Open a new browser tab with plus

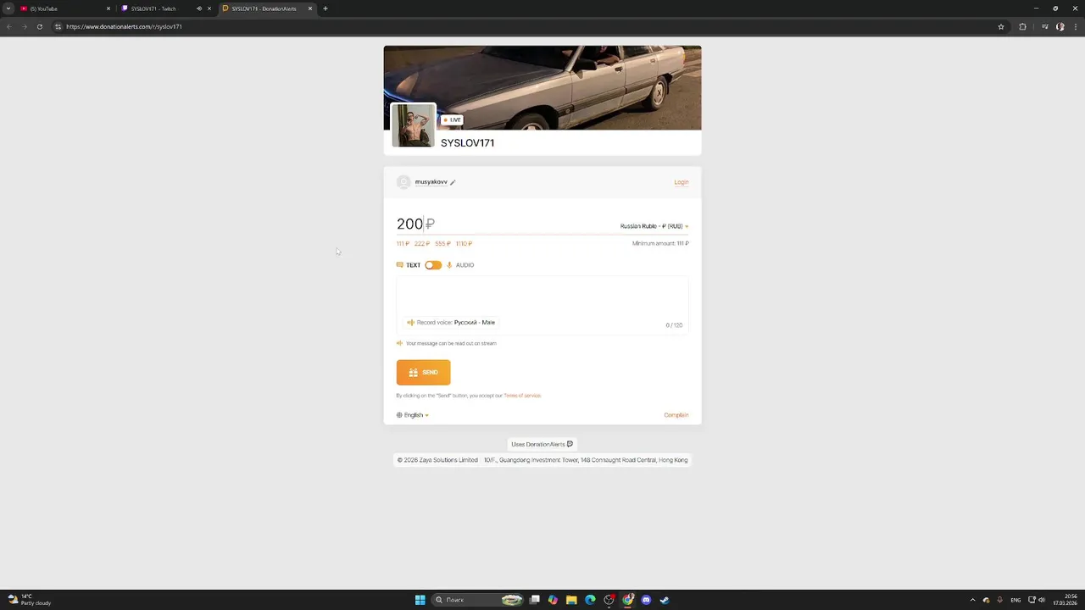pyautogui.click(x=325, y=8)
